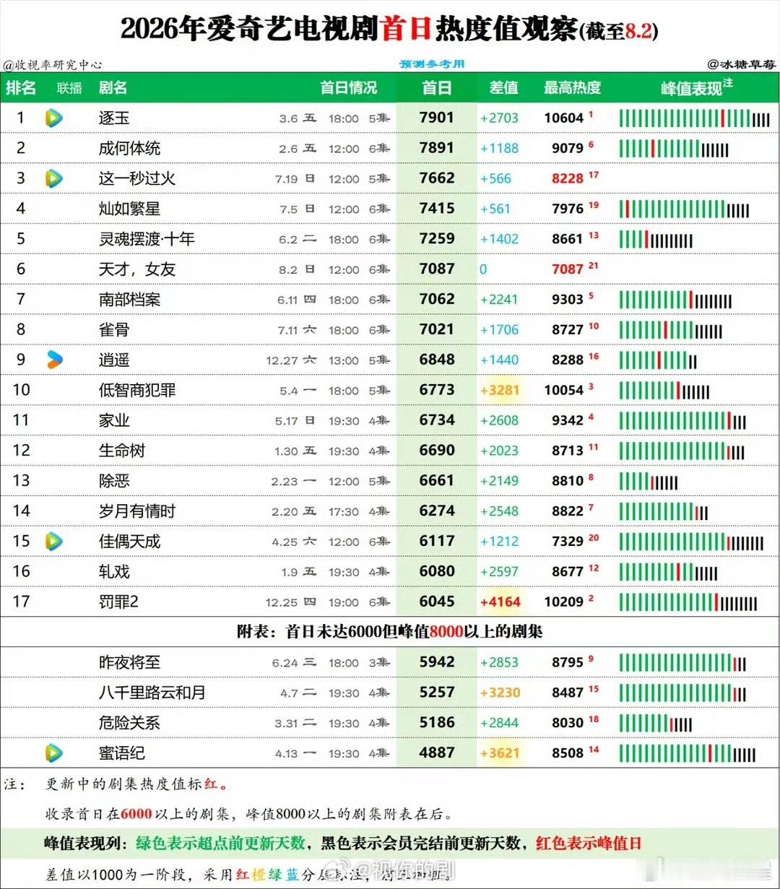Click the show title 天才，女友
Viewport: 780px width, 889px height.
(137, 269)
